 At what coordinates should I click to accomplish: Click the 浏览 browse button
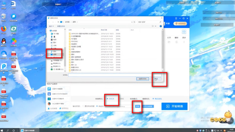[137, 106]
